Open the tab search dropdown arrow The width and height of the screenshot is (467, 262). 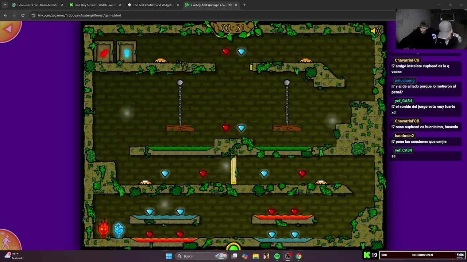pyautogui.click(x=5, y=5)
